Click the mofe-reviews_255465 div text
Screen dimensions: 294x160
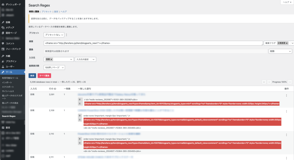112,128
